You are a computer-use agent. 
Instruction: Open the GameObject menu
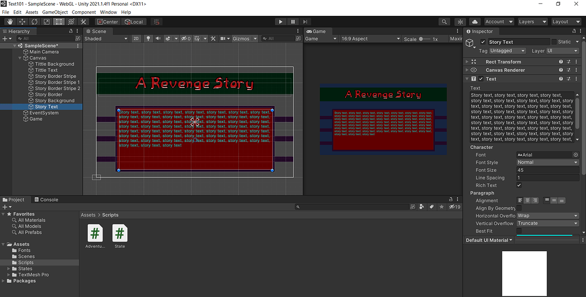coord(55,12)
